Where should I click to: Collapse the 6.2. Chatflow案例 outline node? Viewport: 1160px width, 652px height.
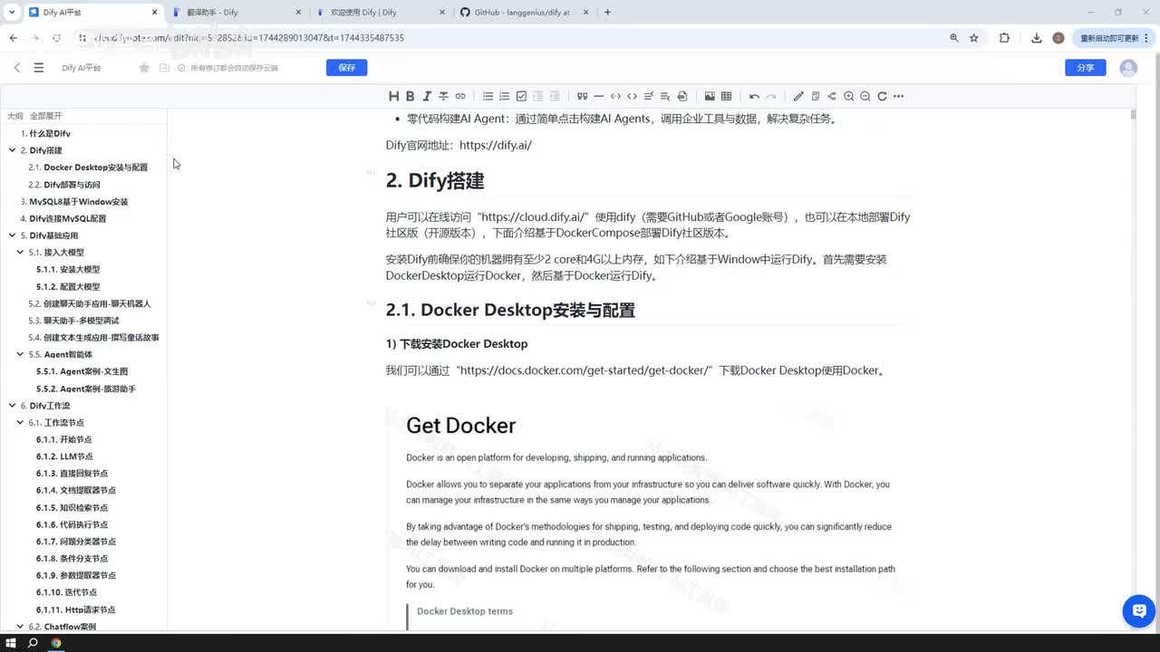(x=20, y=627)
